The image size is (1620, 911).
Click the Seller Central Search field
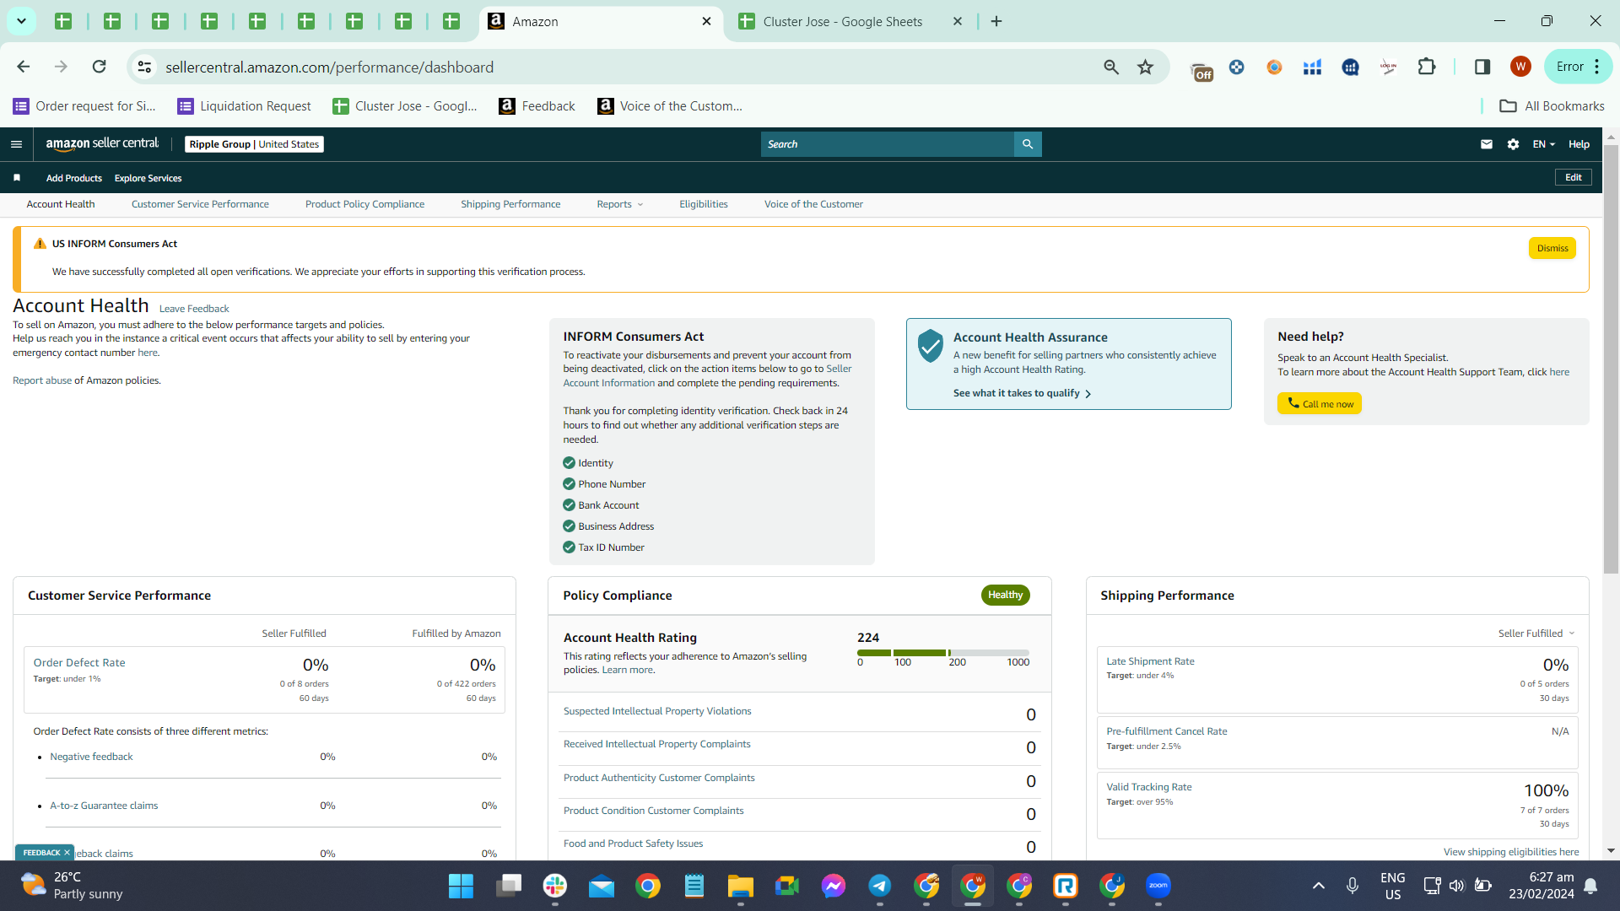click(888, 144)
